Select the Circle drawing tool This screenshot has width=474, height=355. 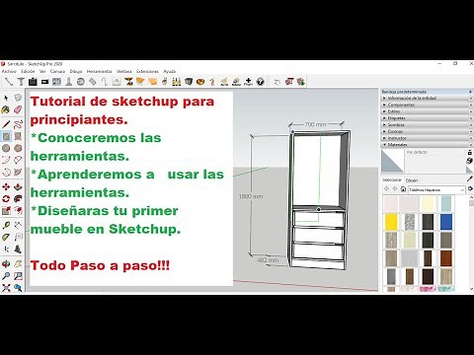(6, 148)
